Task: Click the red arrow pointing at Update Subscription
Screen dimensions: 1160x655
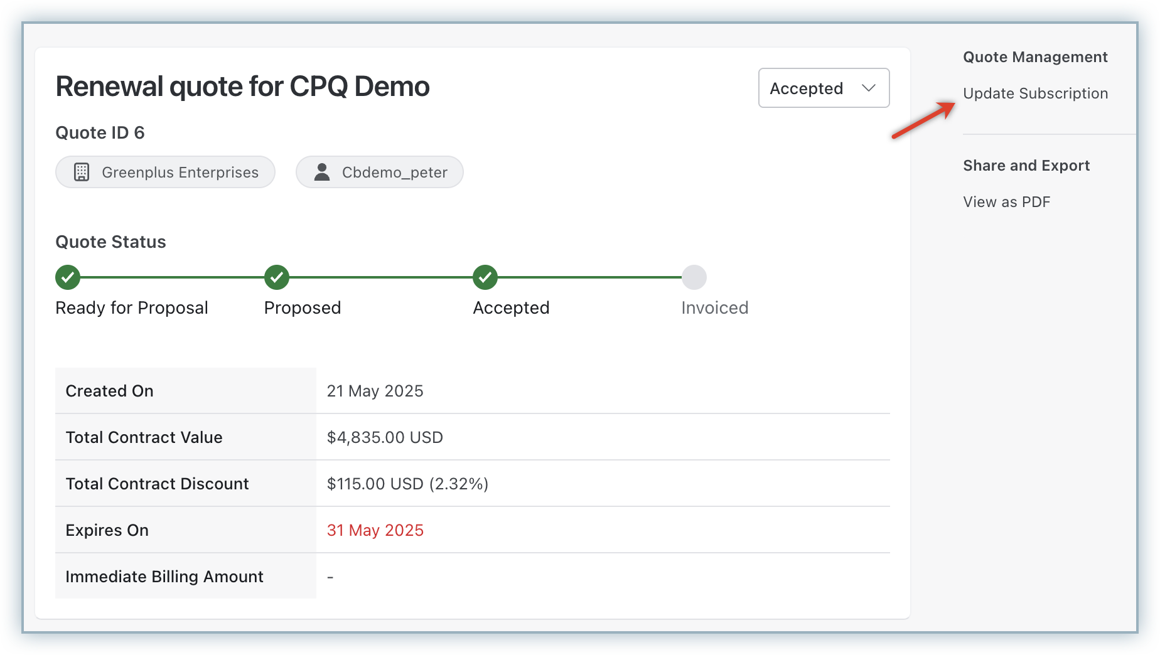Action: click(x=923, y=120)
